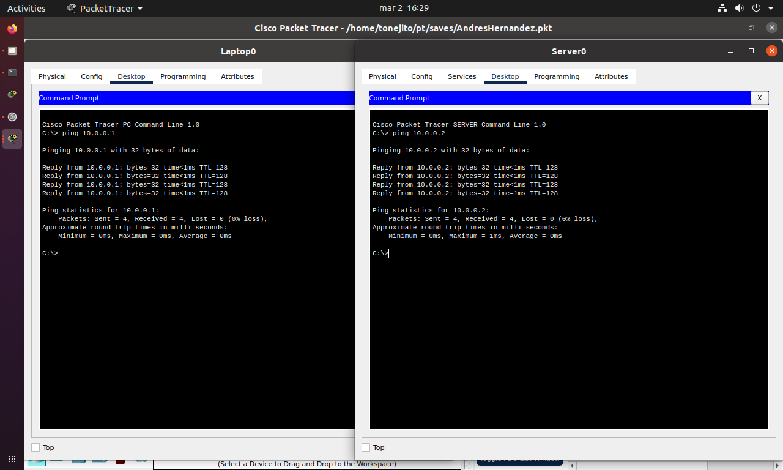Click the active Packet Tracer dock icon
Screen dimensions: 783x470
[x=12, y=139]
